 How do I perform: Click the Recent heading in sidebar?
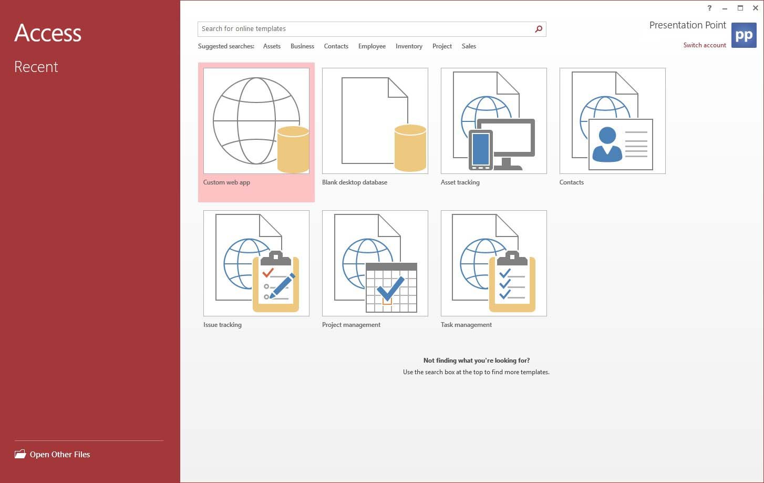pos(36,67)
